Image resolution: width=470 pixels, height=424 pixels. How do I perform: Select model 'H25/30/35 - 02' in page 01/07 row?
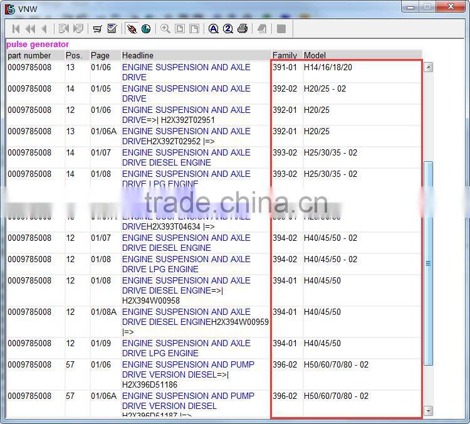[330, 152]
